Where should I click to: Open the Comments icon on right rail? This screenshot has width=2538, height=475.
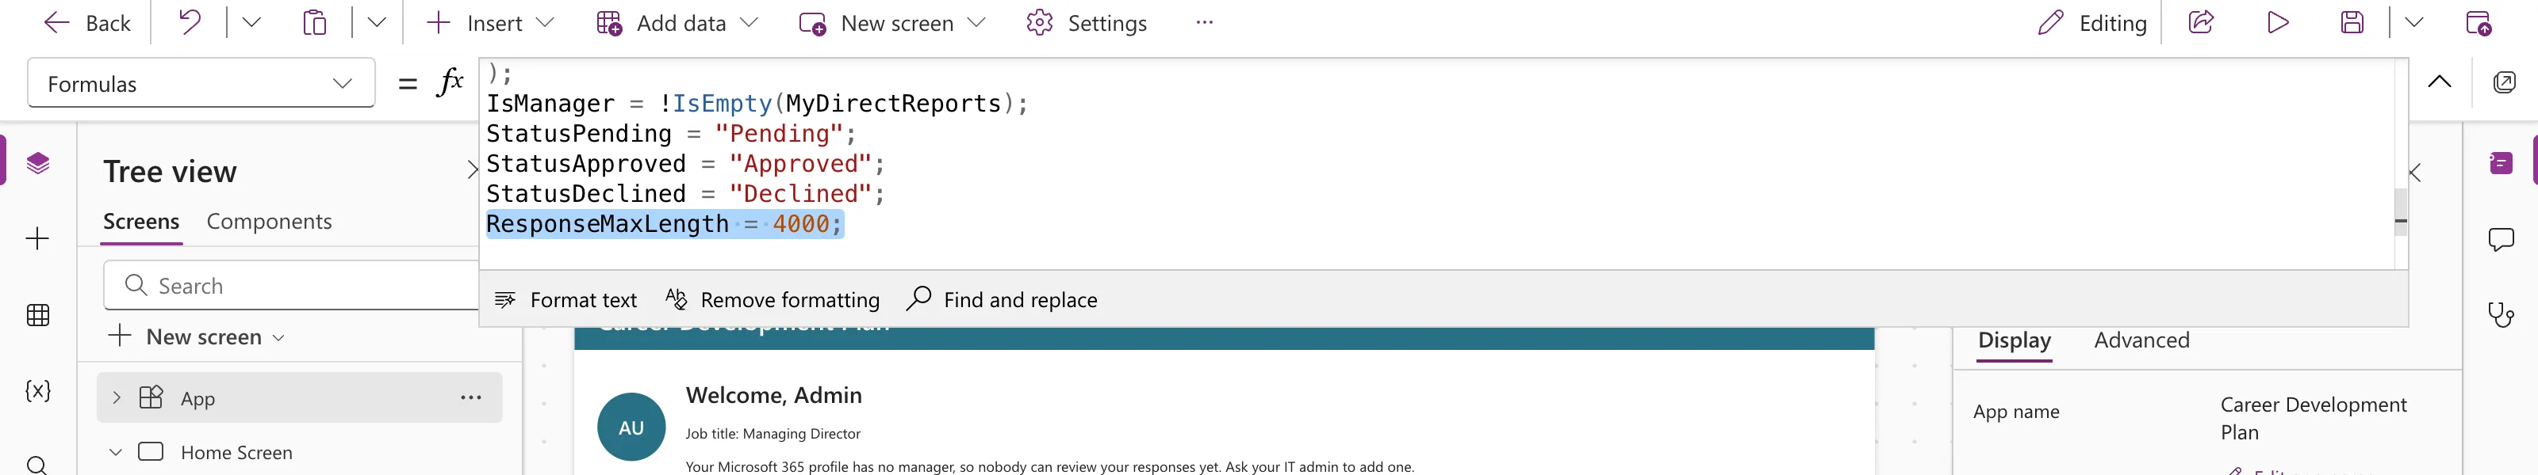[2501, 239]
